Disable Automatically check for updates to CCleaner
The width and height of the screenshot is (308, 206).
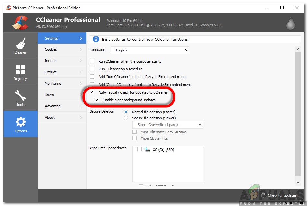pos(92,92)
